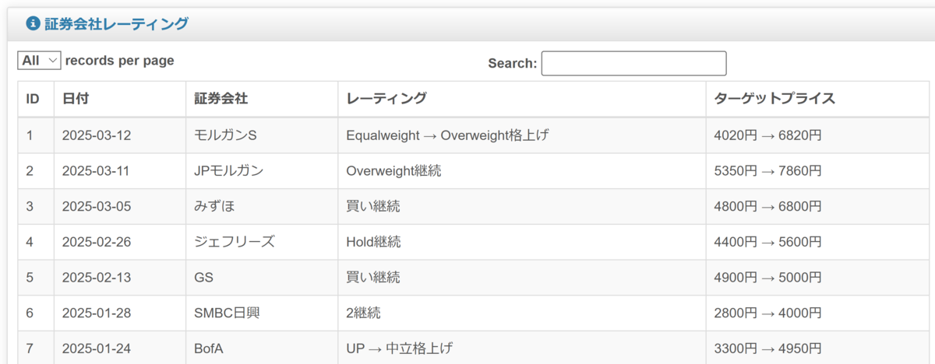
Task: Click the モルガンS company cell
Action: [262, 135]
